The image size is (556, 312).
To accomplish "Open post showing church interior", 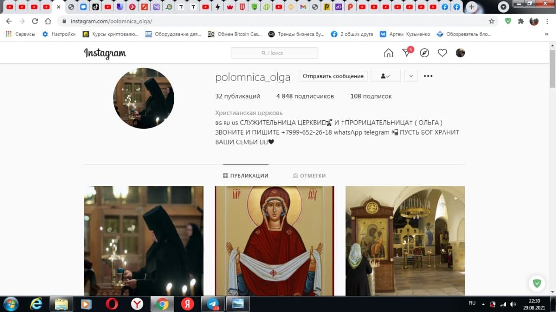I will [405, 241].
